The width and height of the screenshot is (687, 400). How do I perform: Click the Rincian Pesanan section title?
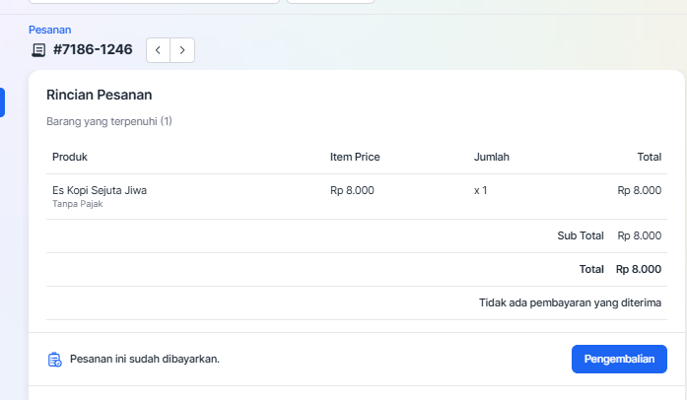click(99, 96)
